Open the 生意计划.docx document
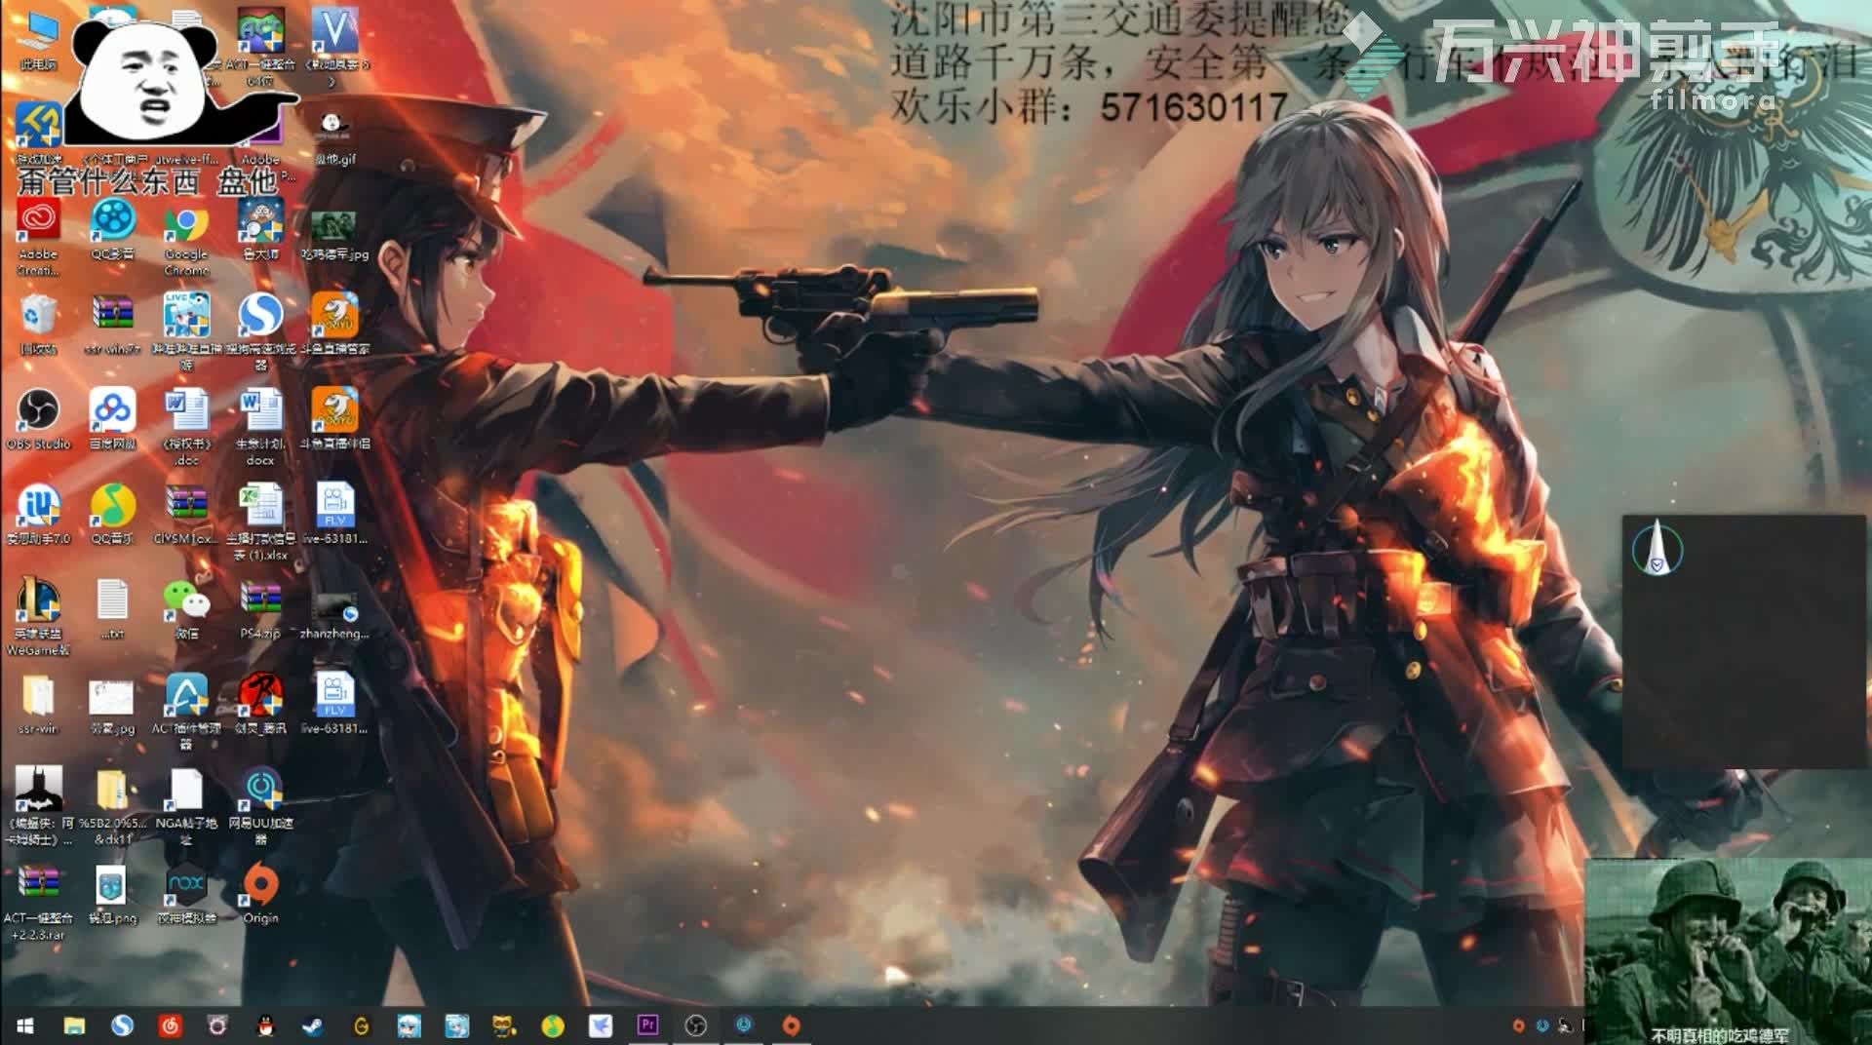 [260, 425]
